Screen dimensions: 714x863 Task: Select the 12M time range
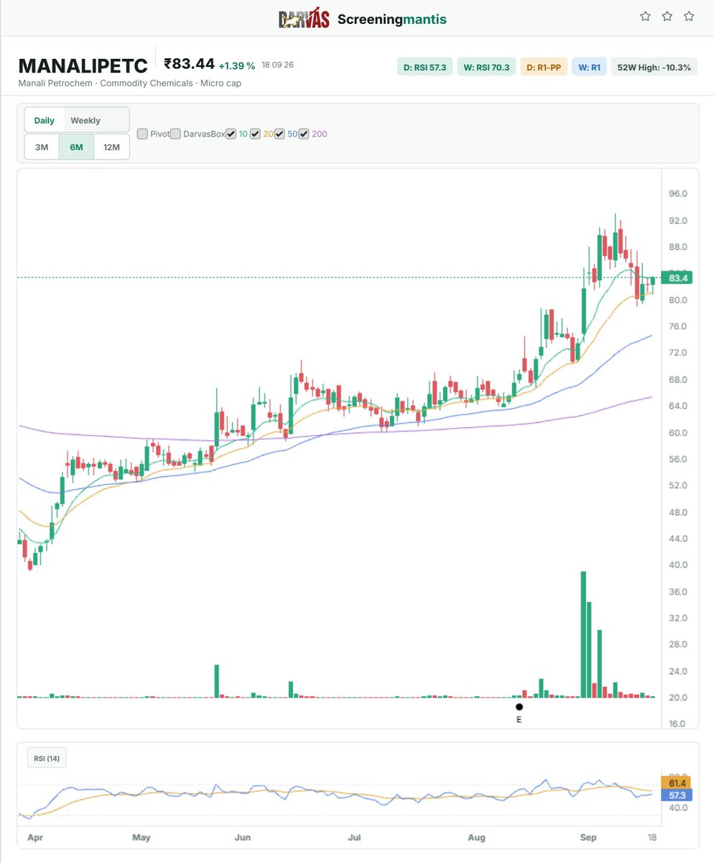click(111, 147)
